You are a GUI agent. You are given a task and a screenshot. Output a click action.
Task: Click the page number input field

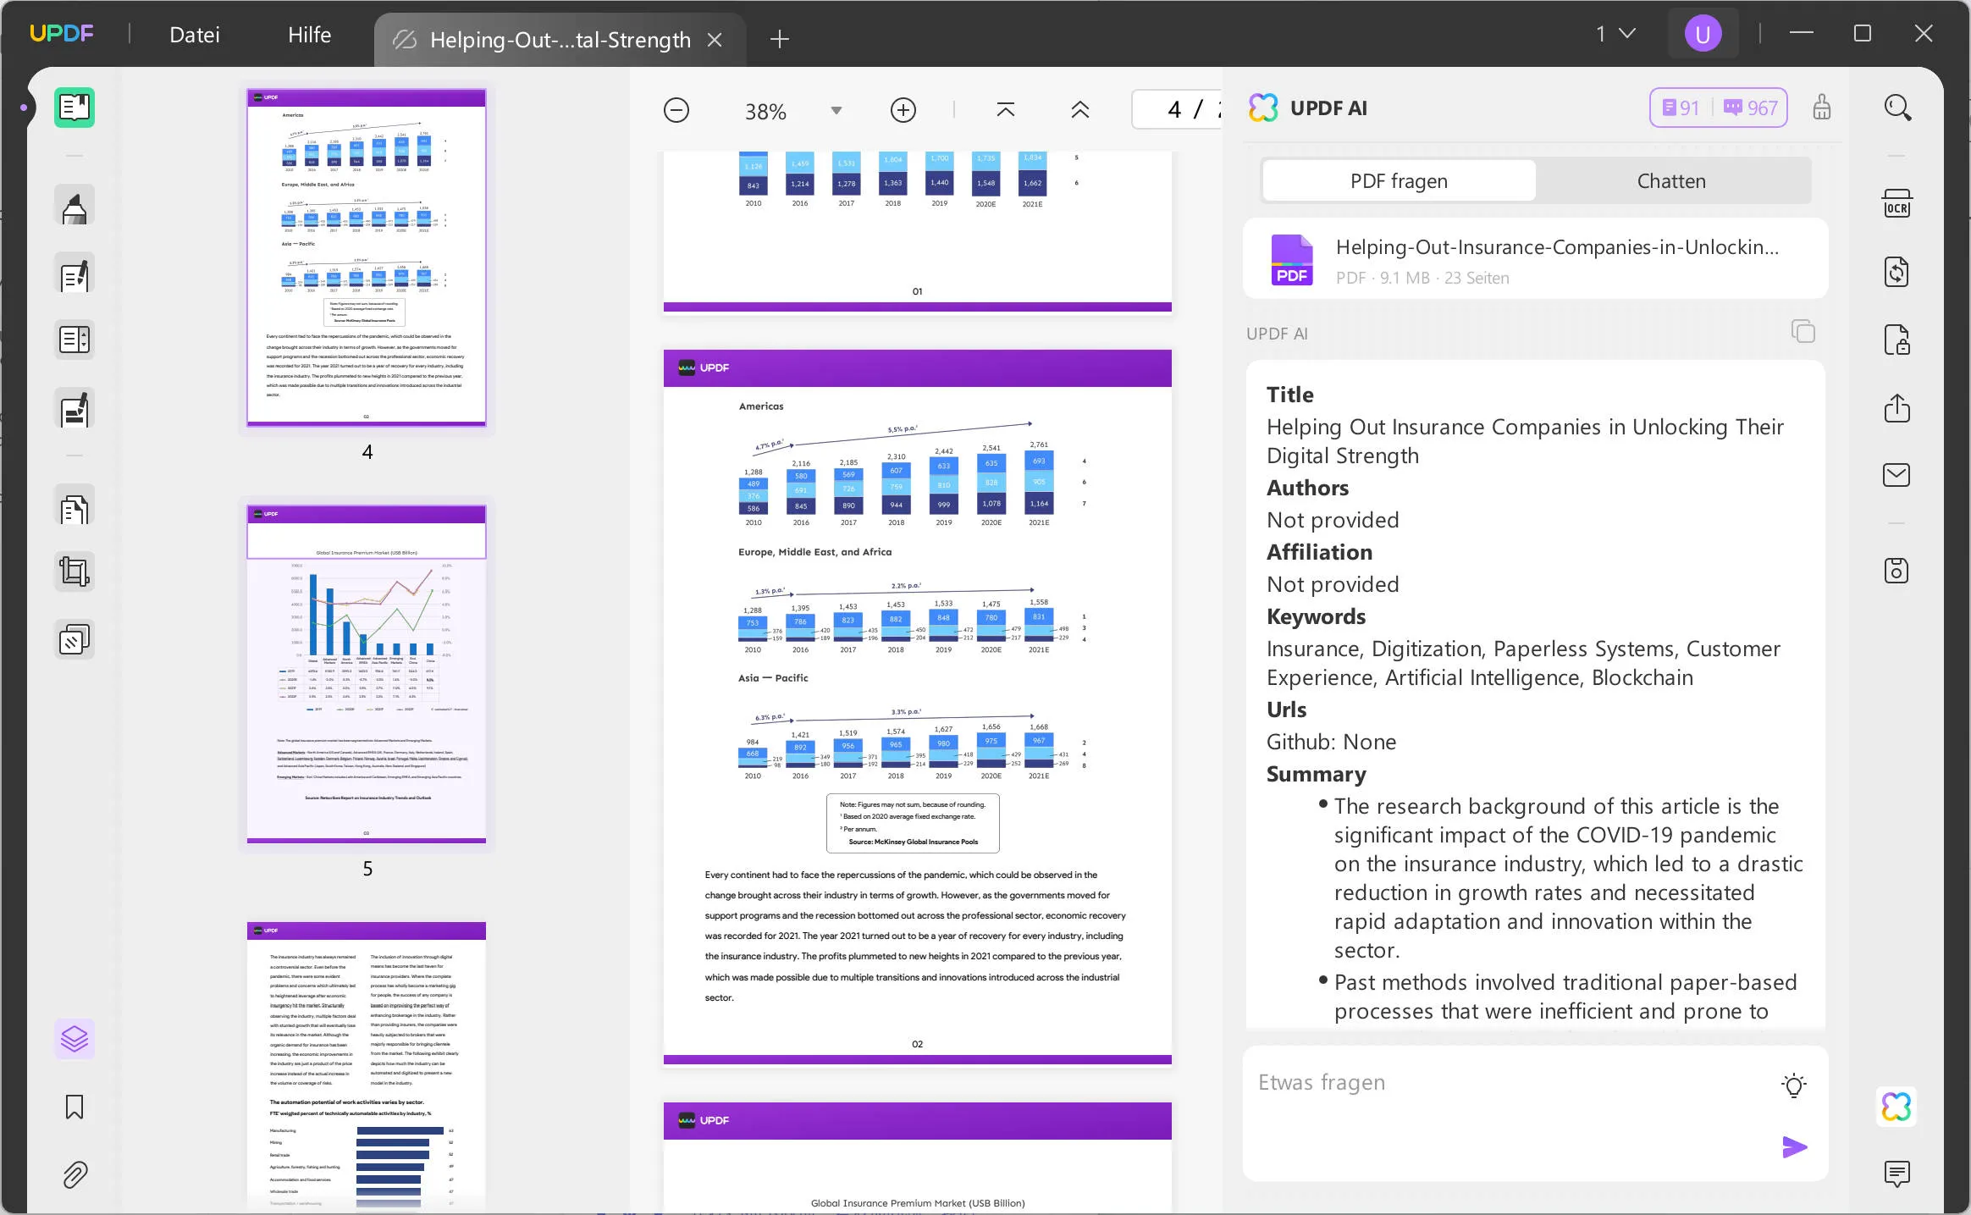coord(1177,109)
